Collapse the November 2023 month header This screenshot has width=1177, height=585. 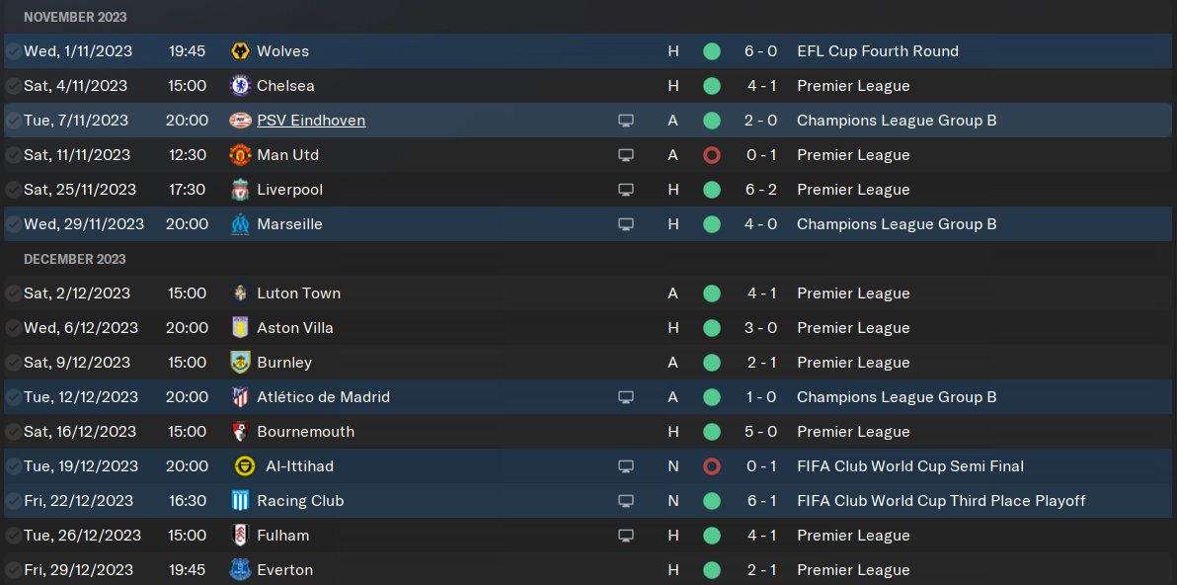click(75, 18)
